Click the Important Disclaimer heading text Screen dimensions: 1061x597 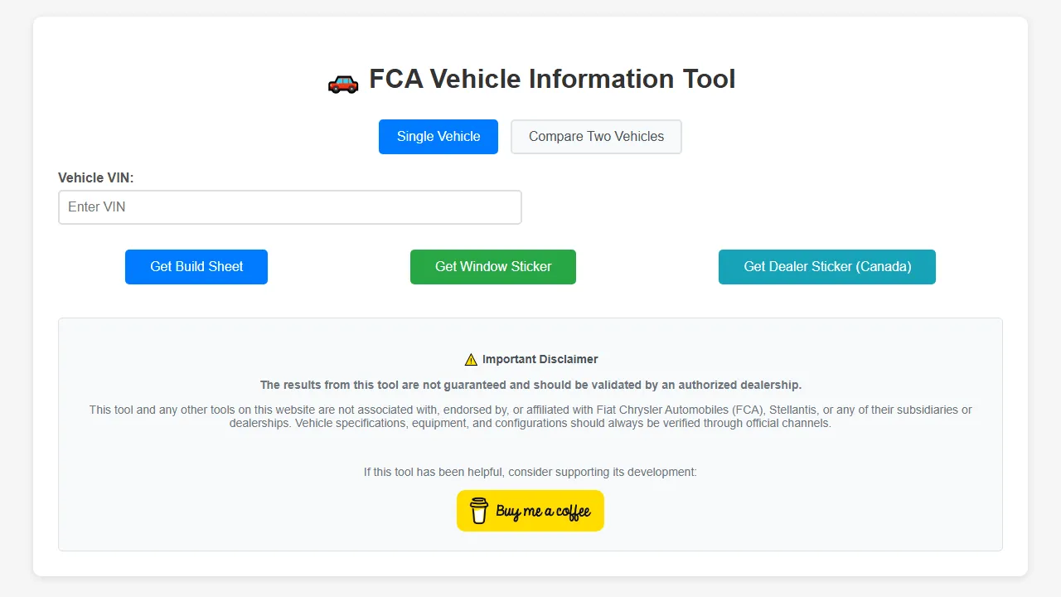(x=539, y=359)
